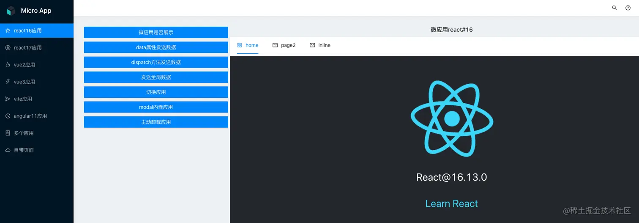Screen dimensions: 639x223
Task: Open the help question-mark icon
Action: coord(628,8)
